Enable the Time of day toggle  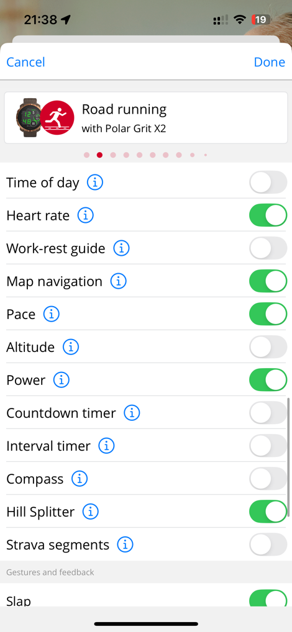tap(268, 183)
